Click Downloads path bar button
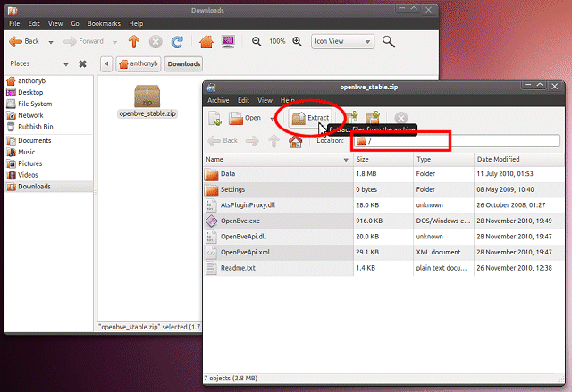The height and width of the screenshot is (392, 572). pyautogui.click(x=183, y=63)
